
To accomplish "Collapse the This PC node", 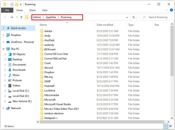I will (3, 49).
